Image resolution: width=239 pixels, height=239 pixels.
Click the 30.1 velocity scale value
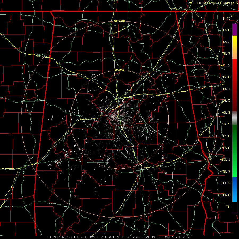226,89
